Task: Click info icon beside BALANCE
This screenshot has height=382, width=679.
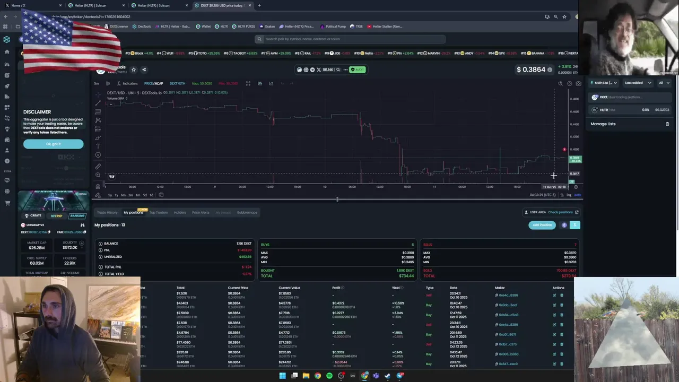Action: (x=100, y=244)
